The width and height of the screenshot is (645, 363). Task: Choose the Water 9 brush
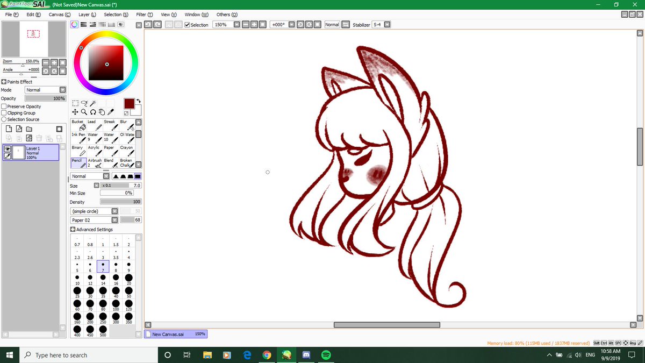(x=95, y=138)
